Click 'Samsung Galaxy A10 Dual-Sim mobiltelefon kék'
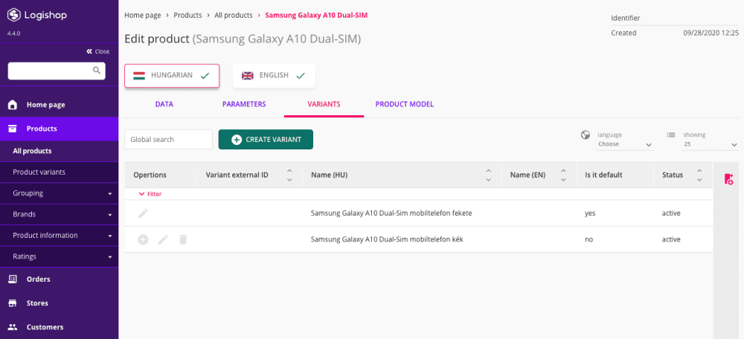The height and width of the screenshot is (339, 744). tap(387, 239)
